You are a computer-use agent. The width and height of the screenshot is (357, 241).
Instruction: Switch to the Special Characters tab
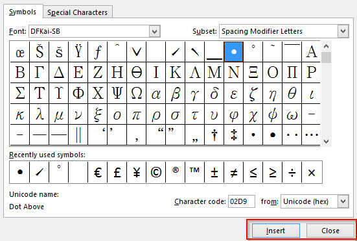click(x=77, y=12)
